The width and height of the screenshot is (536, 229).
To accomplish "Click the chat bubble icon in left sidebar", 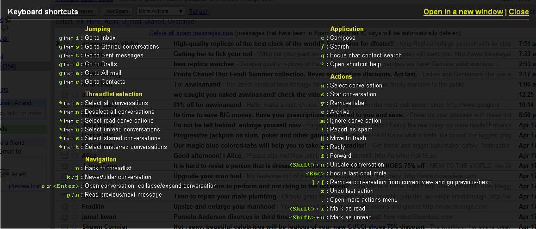I will click(5, 28).
